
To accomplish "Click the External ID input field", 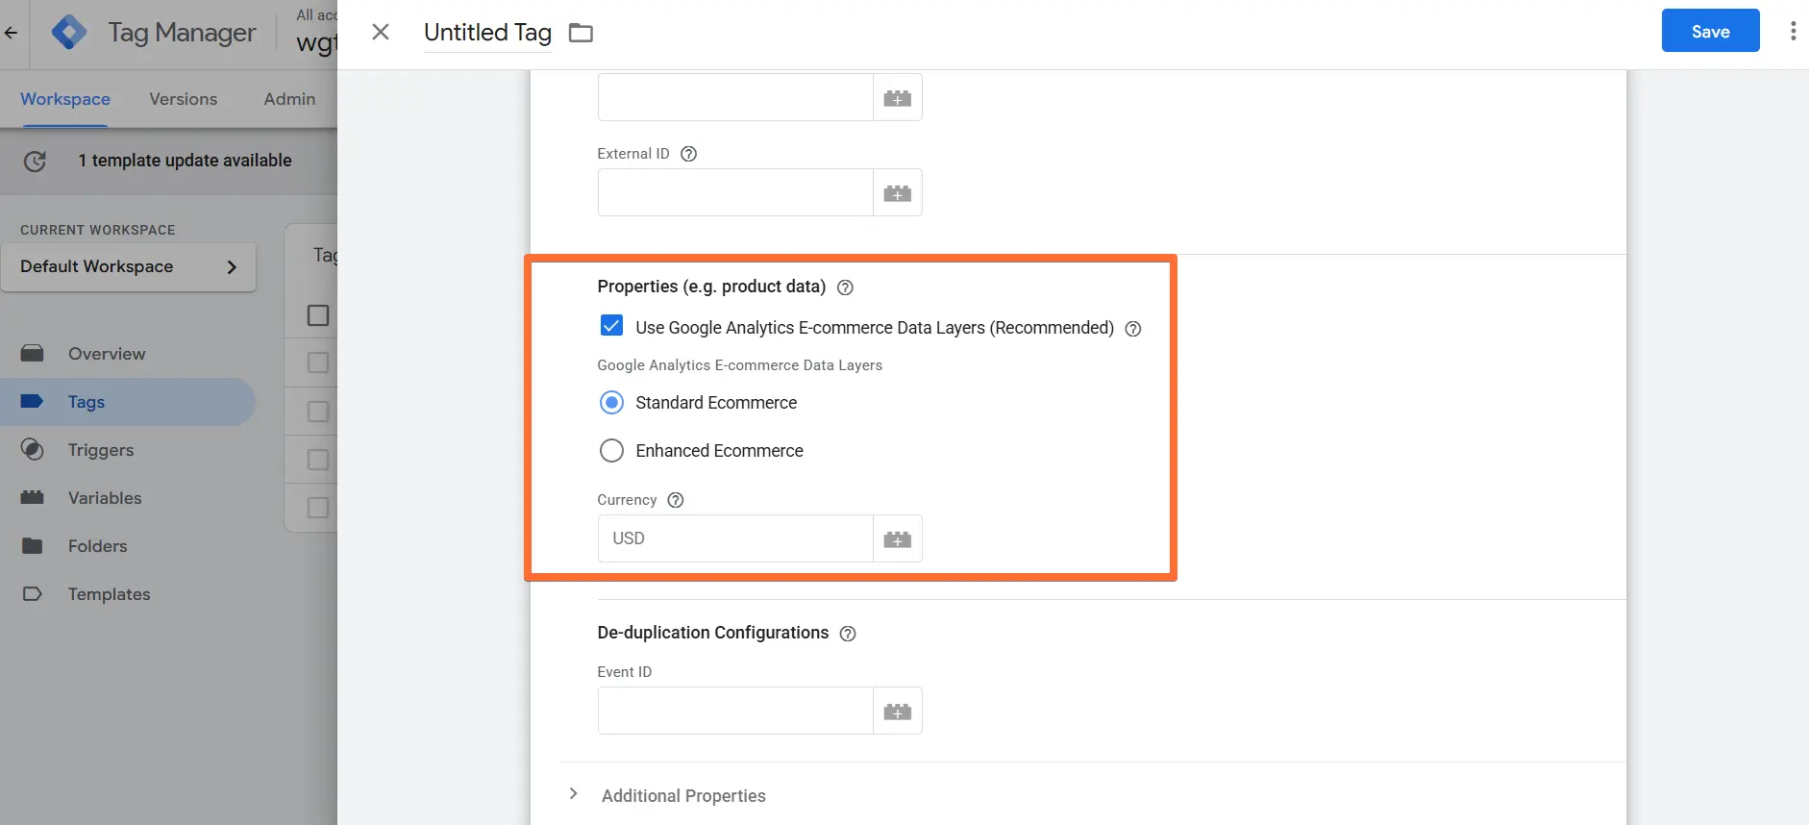I will [735, 193].
